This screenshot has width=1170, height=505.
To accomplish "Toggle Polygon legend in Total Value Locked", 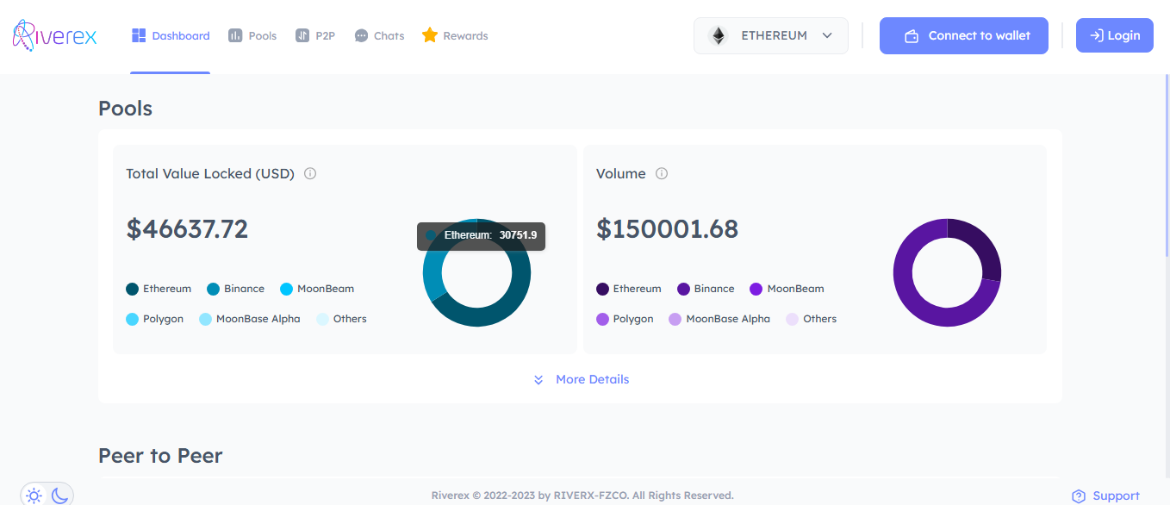I will pyautogui.click(x=155, y=319).
